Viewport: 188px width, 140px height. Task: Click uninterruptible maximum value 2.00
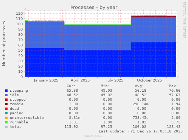tap(176, 118)
